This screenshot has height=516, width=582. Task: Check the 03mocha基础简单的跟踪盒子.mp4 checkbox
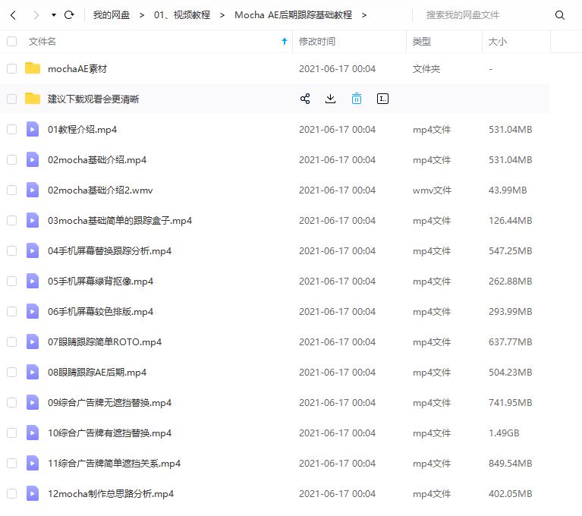(12, 221)
